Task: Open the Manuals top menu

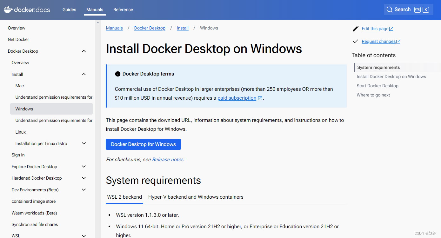Action: [95, 10]
